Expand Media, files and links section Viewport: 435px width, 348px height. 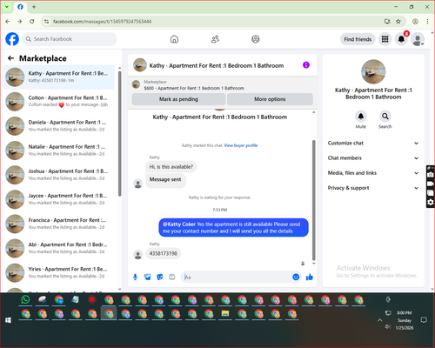(x=373, y=173)
